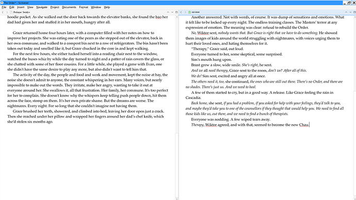Click "Therapy," at start of last right line
Screen dimensions: 356x200
[x=198, y=125]
